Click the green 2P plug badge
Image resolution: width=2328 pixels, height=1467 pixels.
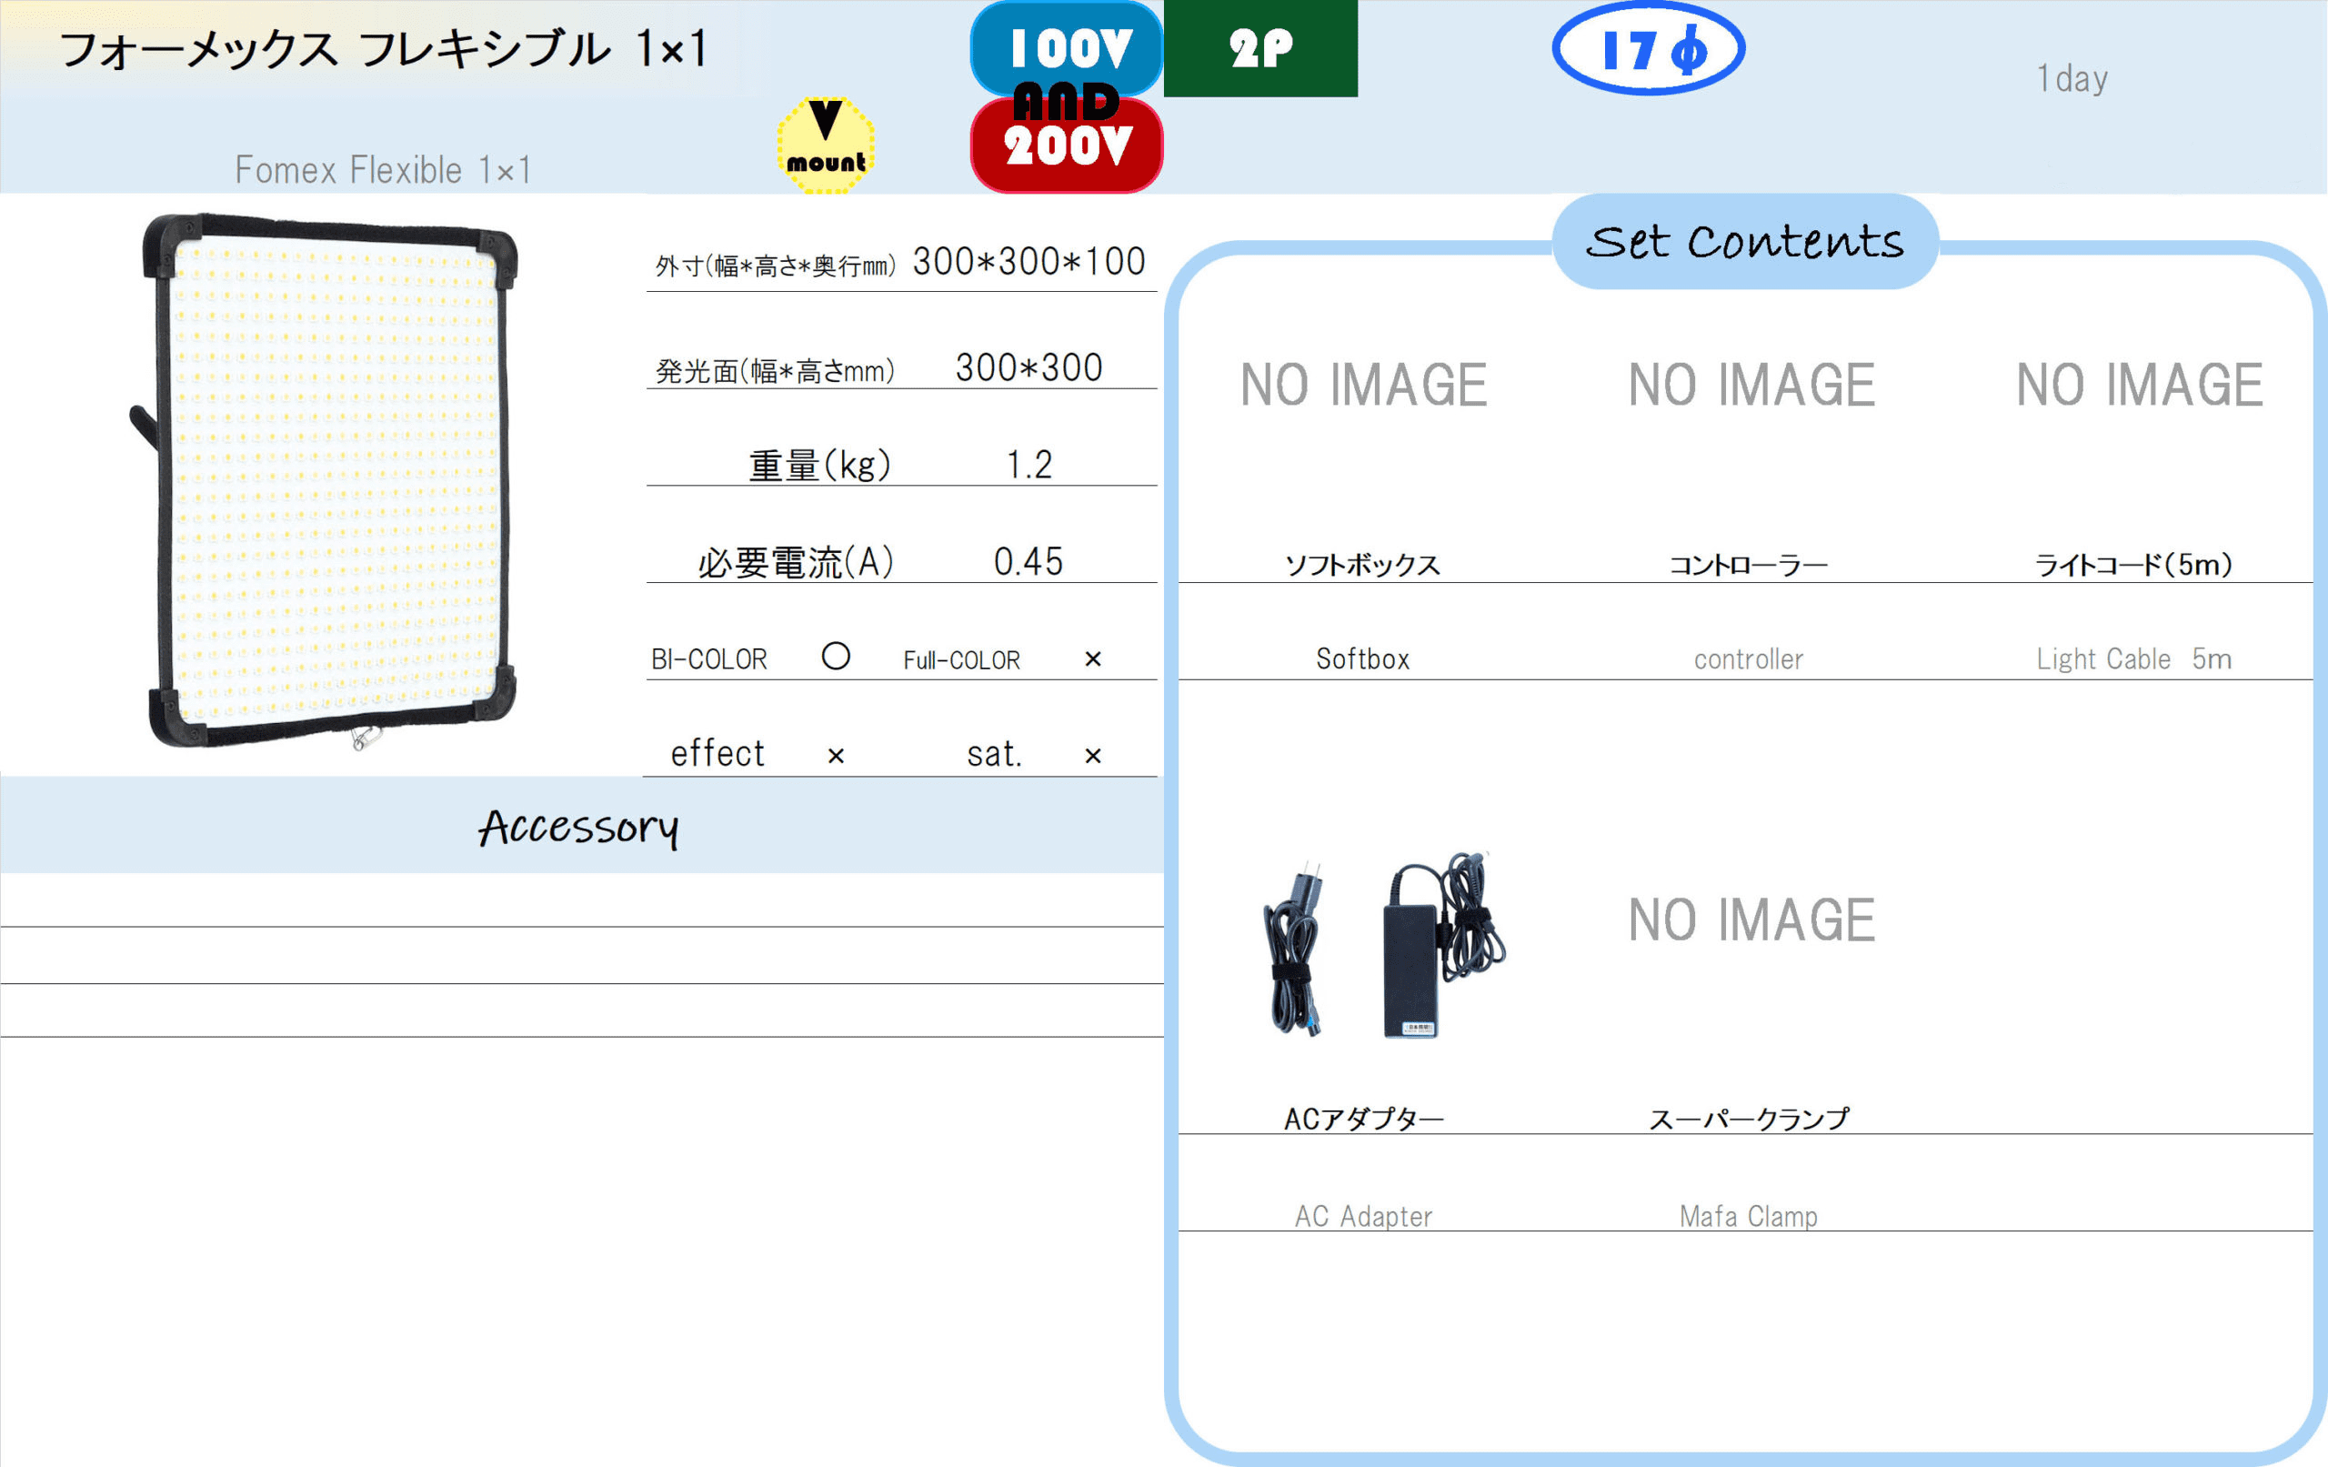tap(1260, 48)
